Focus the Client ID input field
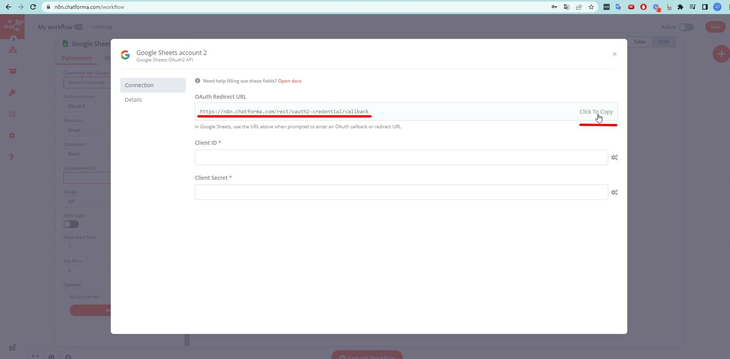 [401, 157]
